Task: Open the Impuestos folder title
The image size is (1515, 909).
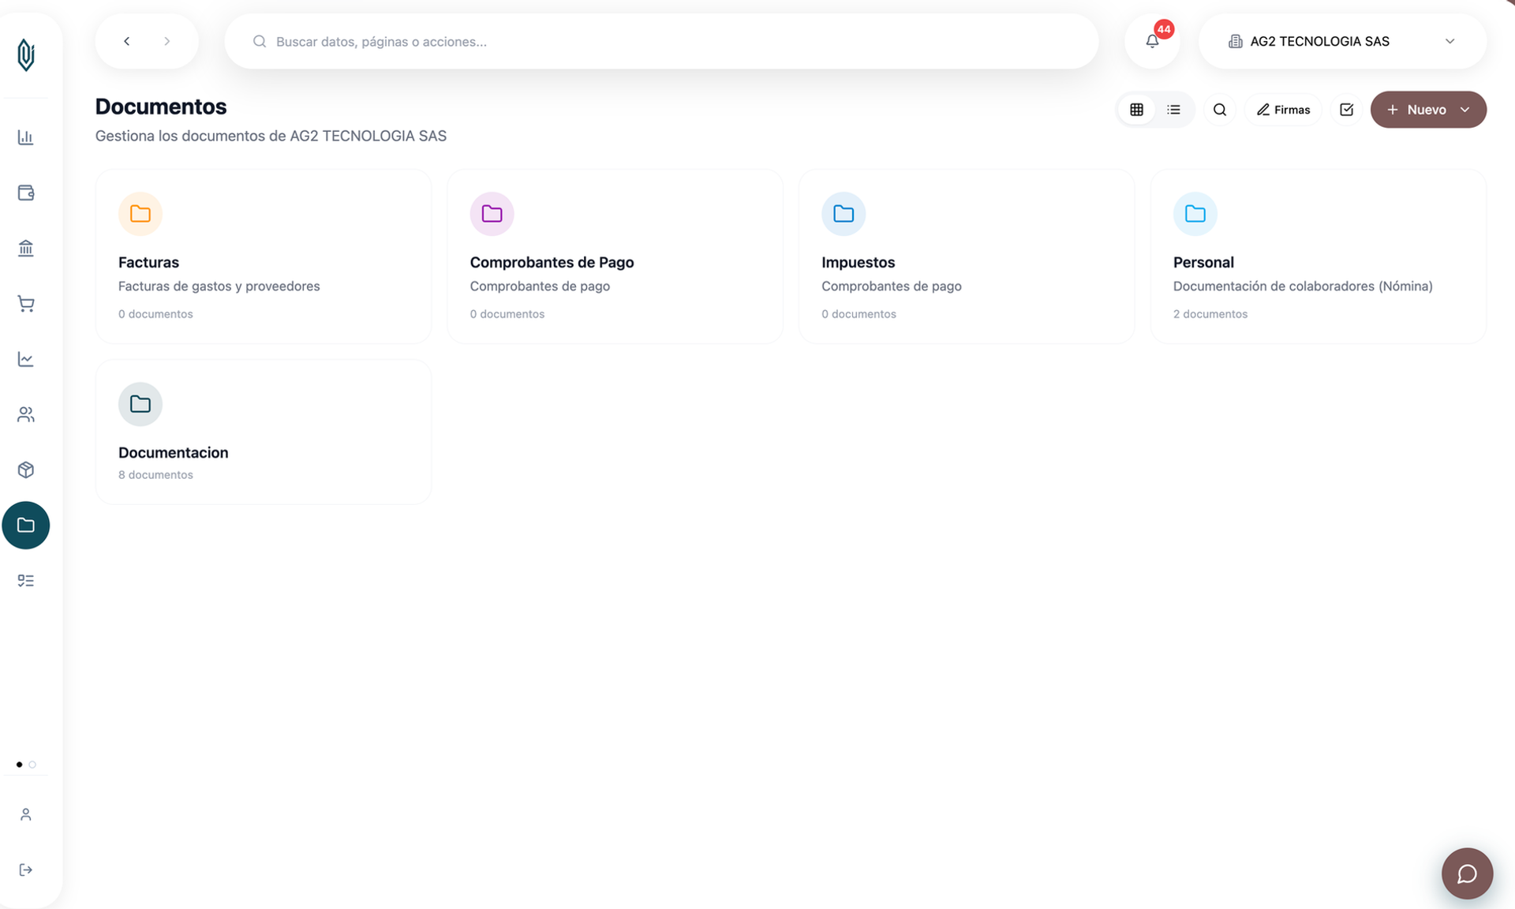Action: pyautogui.click(x=858, y=262)
